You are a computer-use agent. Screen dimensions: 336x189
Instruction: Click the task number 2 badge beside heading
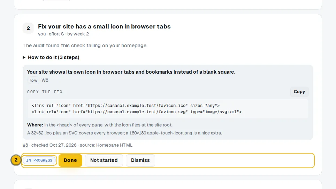pos(28,28)
